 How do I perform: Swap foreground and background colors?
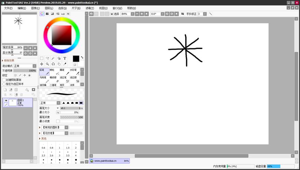(x=82, y=57)
